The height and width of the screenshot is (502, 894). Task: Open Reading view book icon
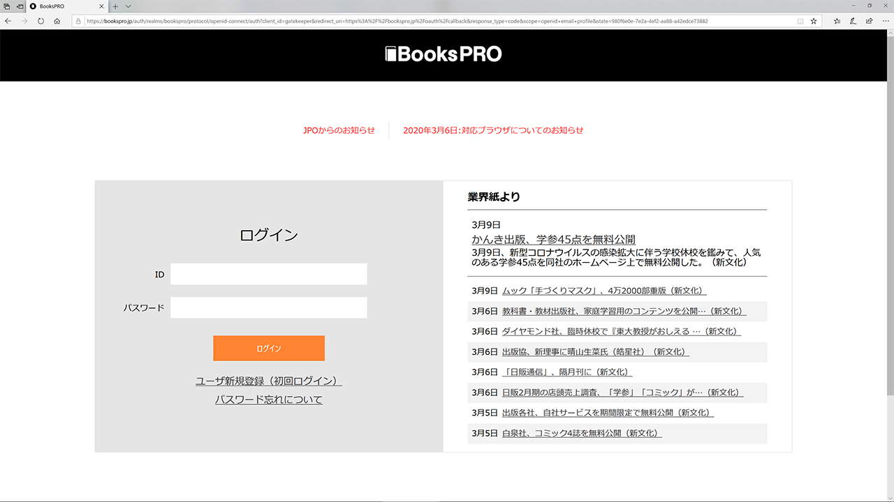coord(799,21)
